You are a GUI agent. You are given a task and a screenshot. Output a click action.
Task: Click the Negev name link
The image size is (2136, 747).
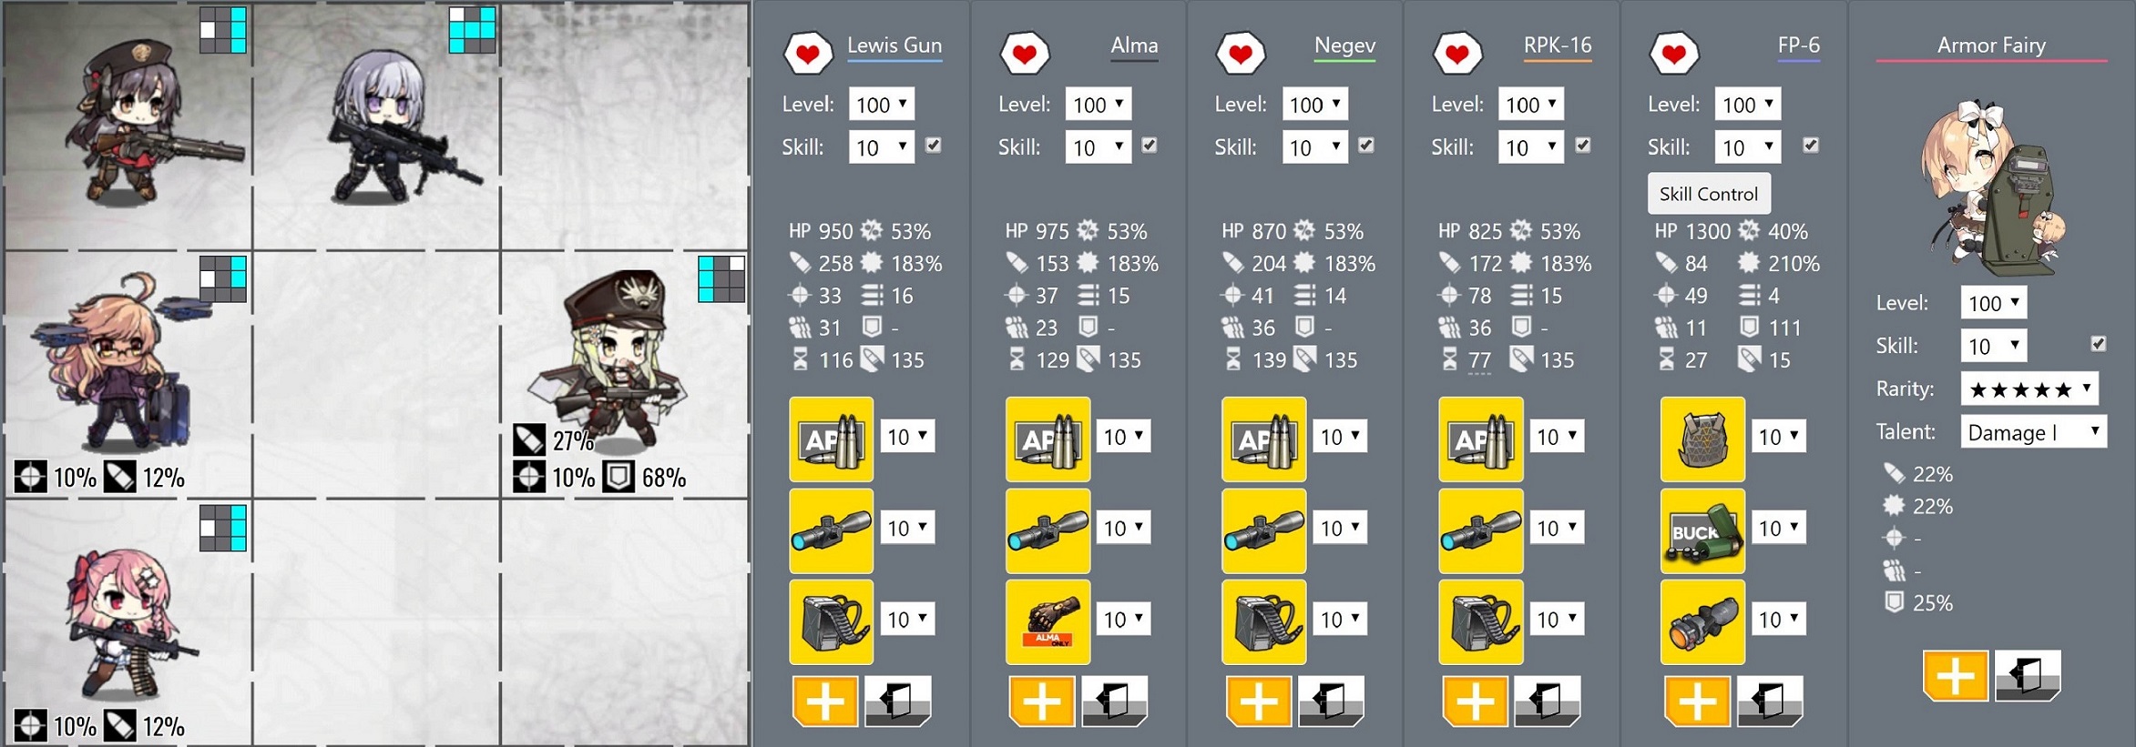tap(1344, 45)
